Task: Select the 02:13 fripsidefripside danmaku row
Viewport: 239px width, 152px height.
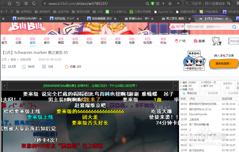Action: click(x=208, y=114)
